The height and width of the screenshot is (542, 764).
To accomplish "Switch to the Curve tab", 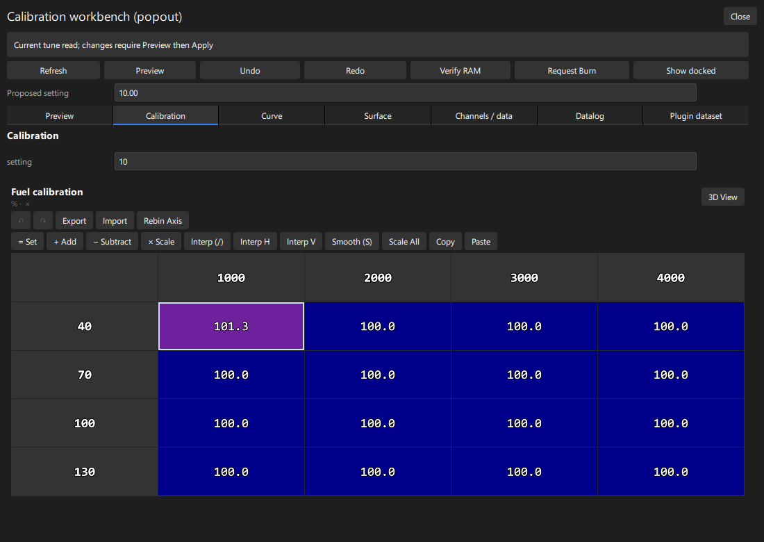I will pos(272,116).
